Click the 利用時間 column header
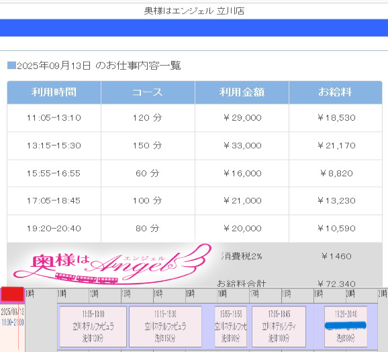Viewport: 388px width, 352px height. (x=54, y=93)
